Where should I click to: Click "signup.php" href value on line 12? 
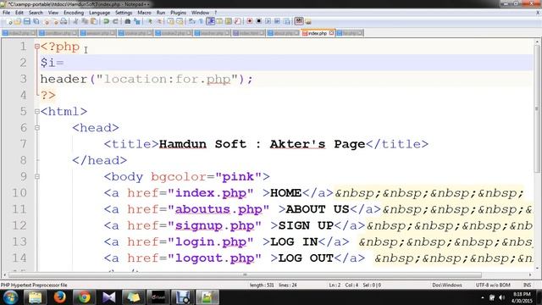click(214, 225)
